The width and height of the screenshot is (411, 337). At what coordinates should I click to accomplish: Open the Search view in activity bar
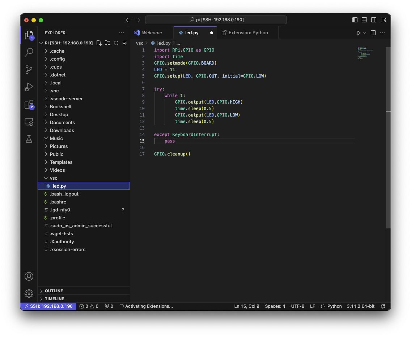pos(29,52)
